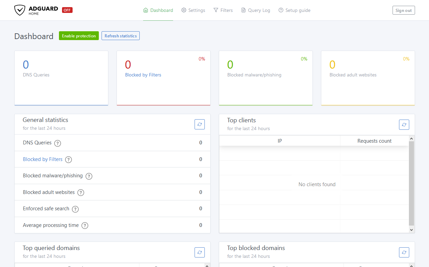
Task: Open Blocked by Filters link in General statistics
Action: (43, 159)
